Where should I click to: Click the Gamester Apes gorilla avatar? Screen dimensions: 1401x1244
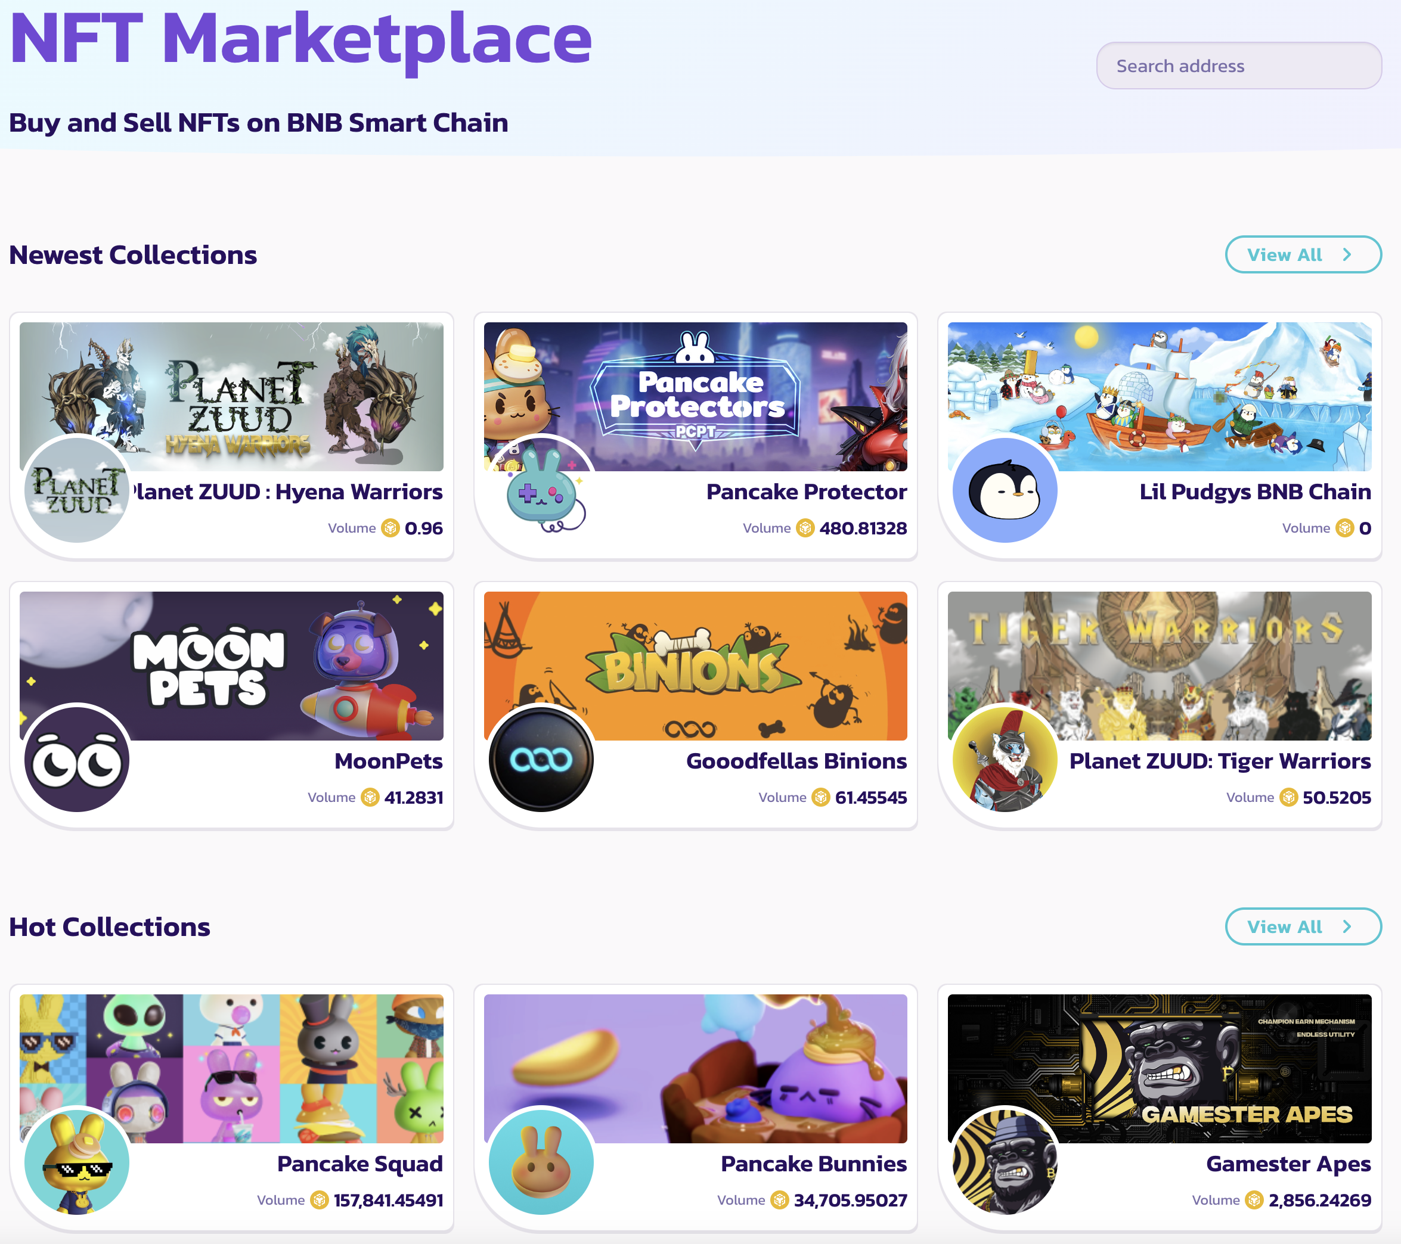1005,1162
